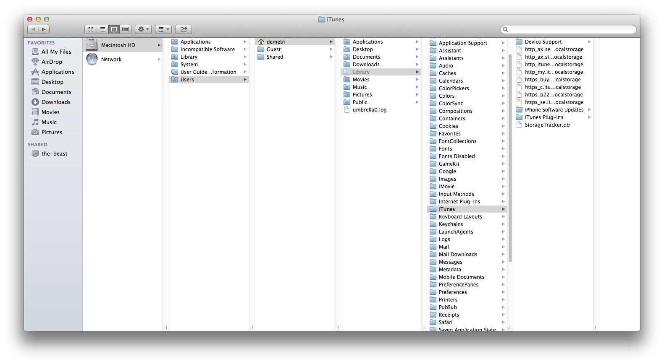Select https_p22…ocalstorage file
Viewport: 664px width, 364px height.
(x=553, y=94)
